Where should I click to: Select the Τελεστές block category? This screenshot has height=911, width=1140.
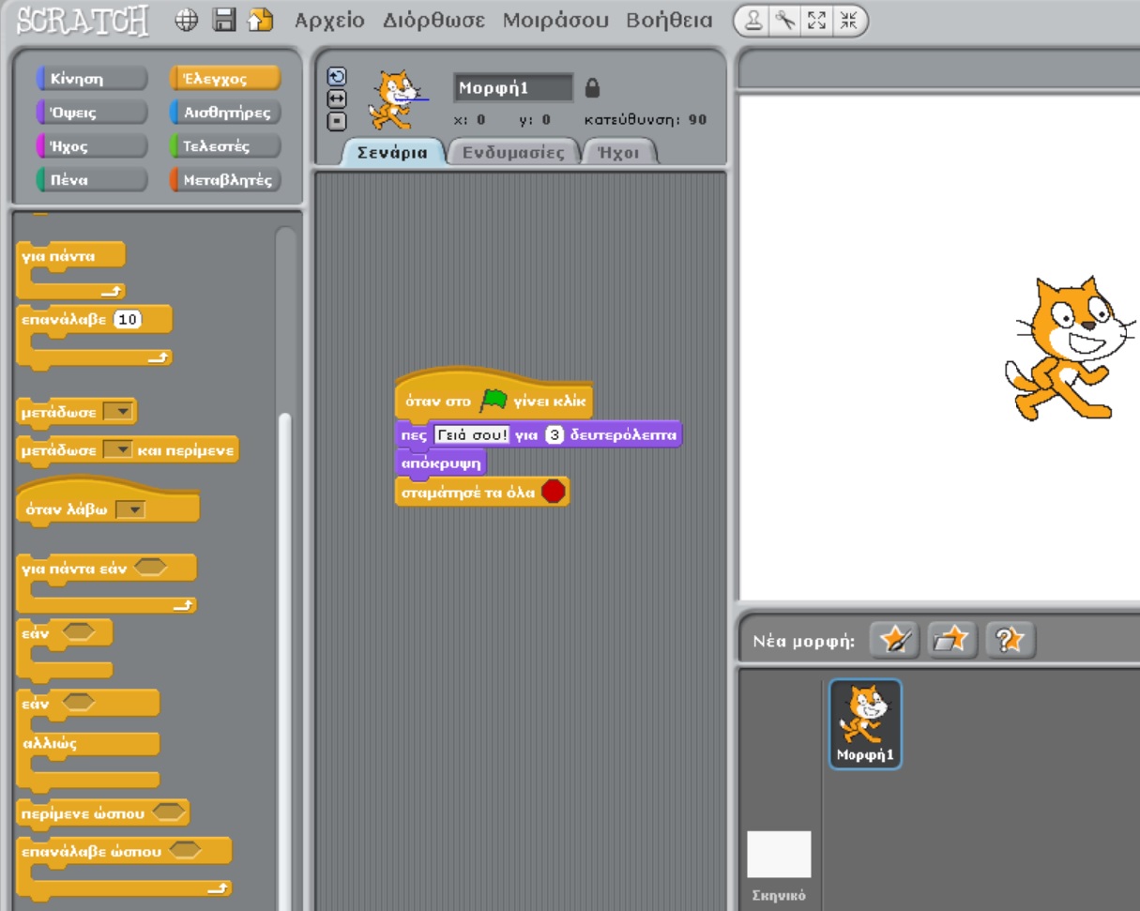(225, 146)
